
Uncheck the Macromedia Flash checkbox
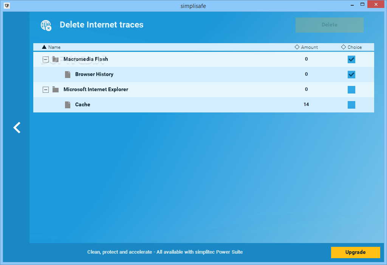click(x=351, y=59)
